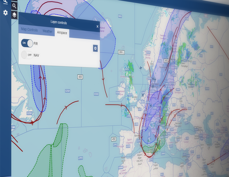Select the BIRD FIR label
Screen dimensions: 229x177
pos(120,16)
